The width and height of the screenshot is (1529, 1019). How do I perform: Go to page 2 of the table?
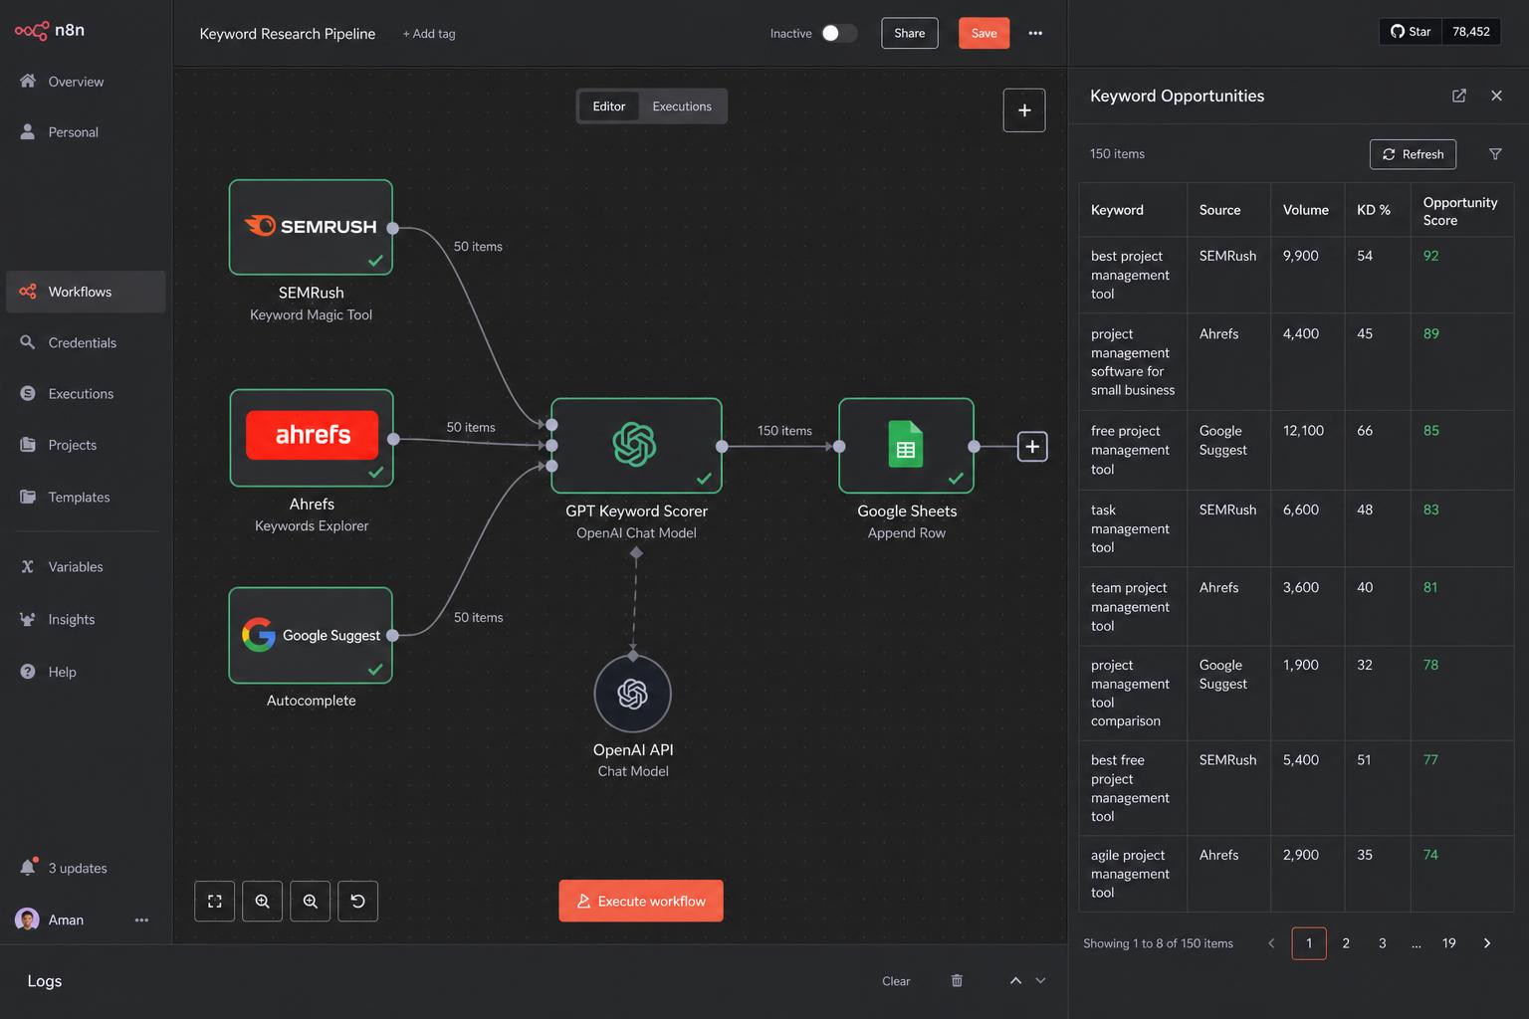click(x=1346, y=943)
